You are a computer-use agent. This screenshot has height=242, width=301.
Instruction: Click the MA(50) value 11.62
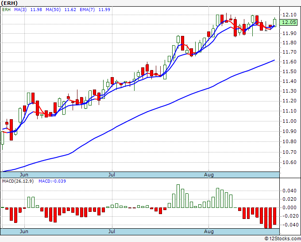coord(70,10)
